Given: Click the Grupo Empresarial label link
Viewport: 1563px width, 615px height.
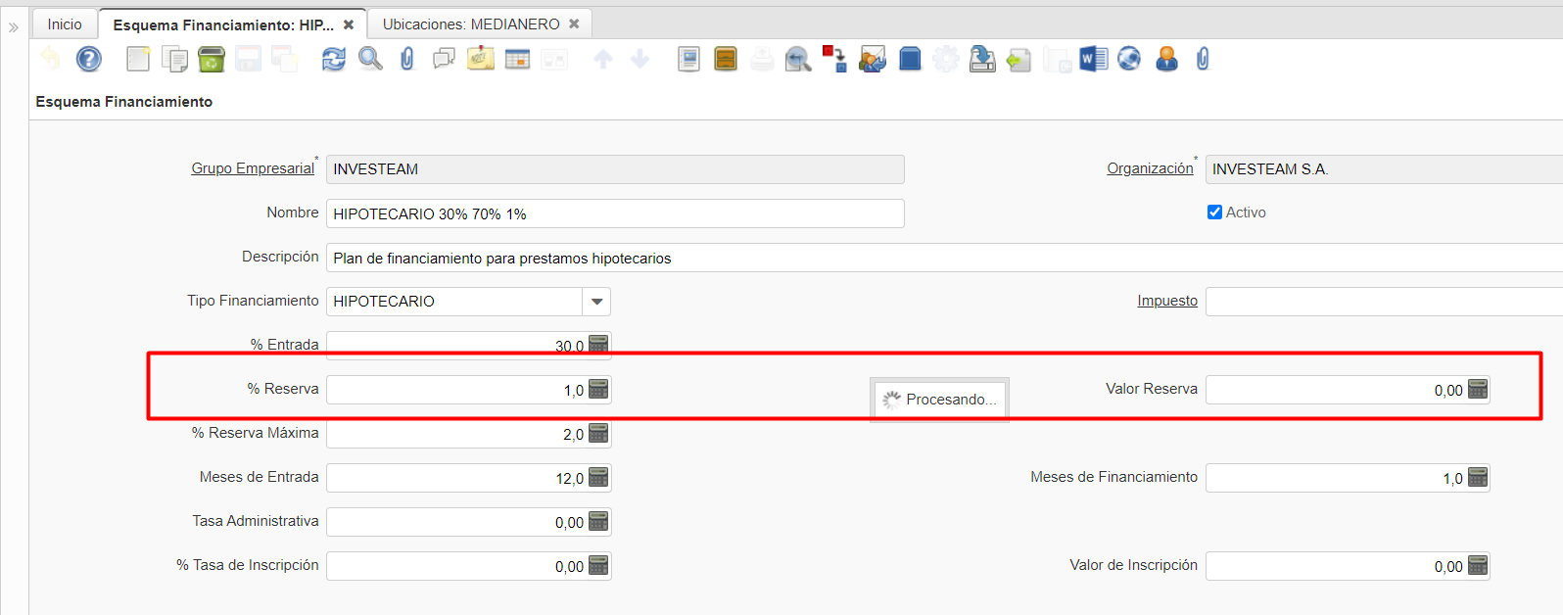Looking at the screenshot, I should pos(253,168).
